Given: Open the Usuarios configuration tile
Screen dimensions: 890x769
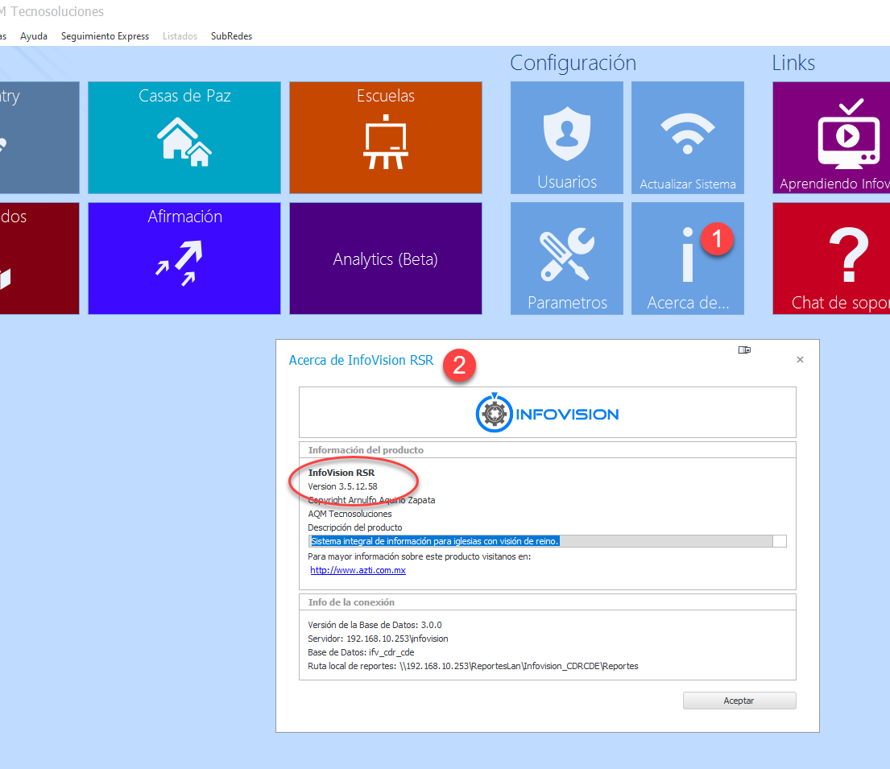Looking at the screenshot, I should pyautogui.click(x=566, y=138).
